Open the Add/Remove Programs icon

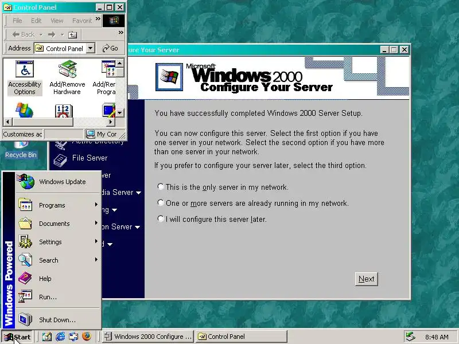tap(106, 78)
